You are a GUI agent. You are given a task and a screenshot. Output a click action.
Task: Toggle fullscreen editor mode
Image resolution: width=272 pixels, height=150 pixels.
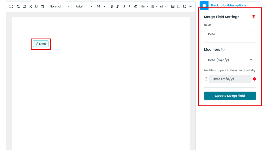point(11,6)
